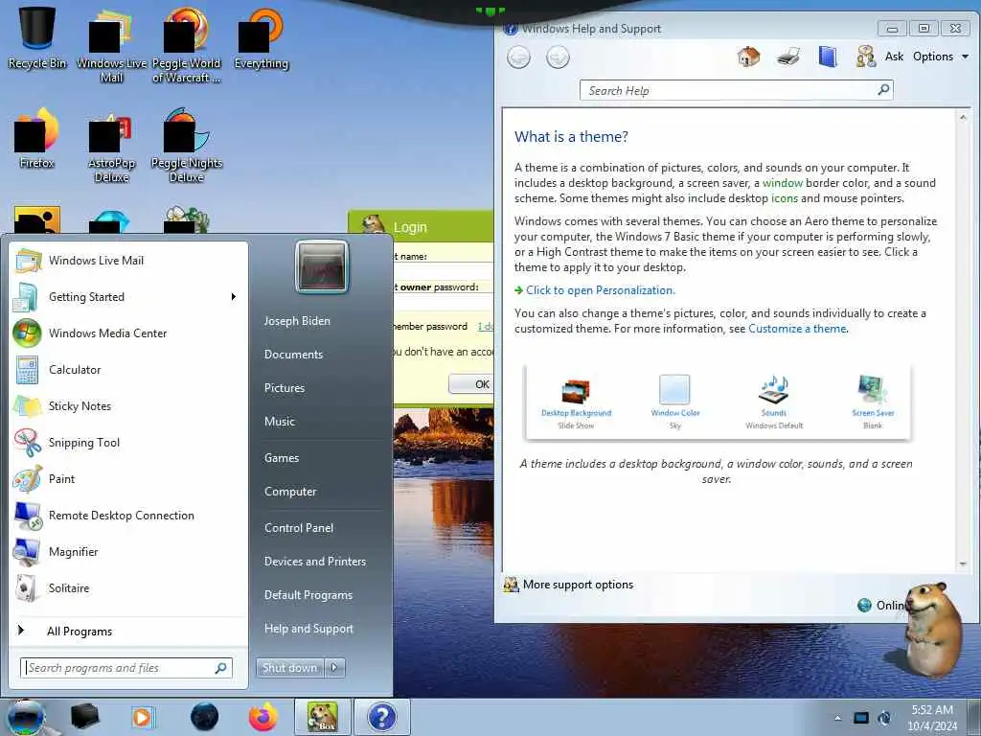
Task: Go to Help and Support home
Action: (748, 57)
